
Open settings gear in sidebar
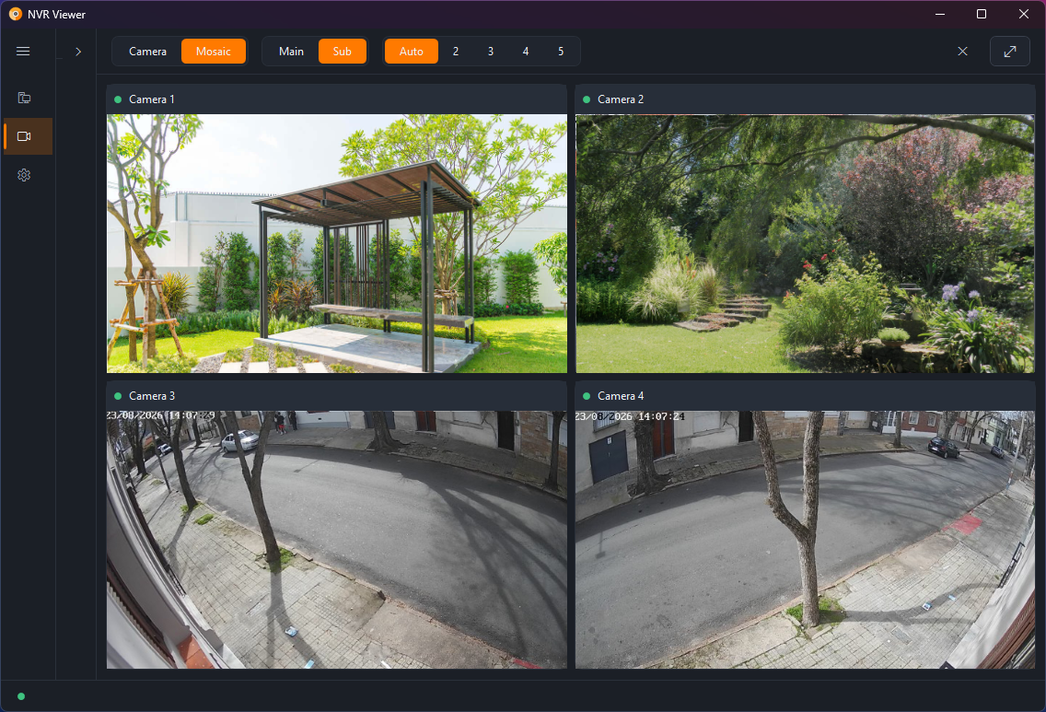pyautogui.click(x=24, y=175)
